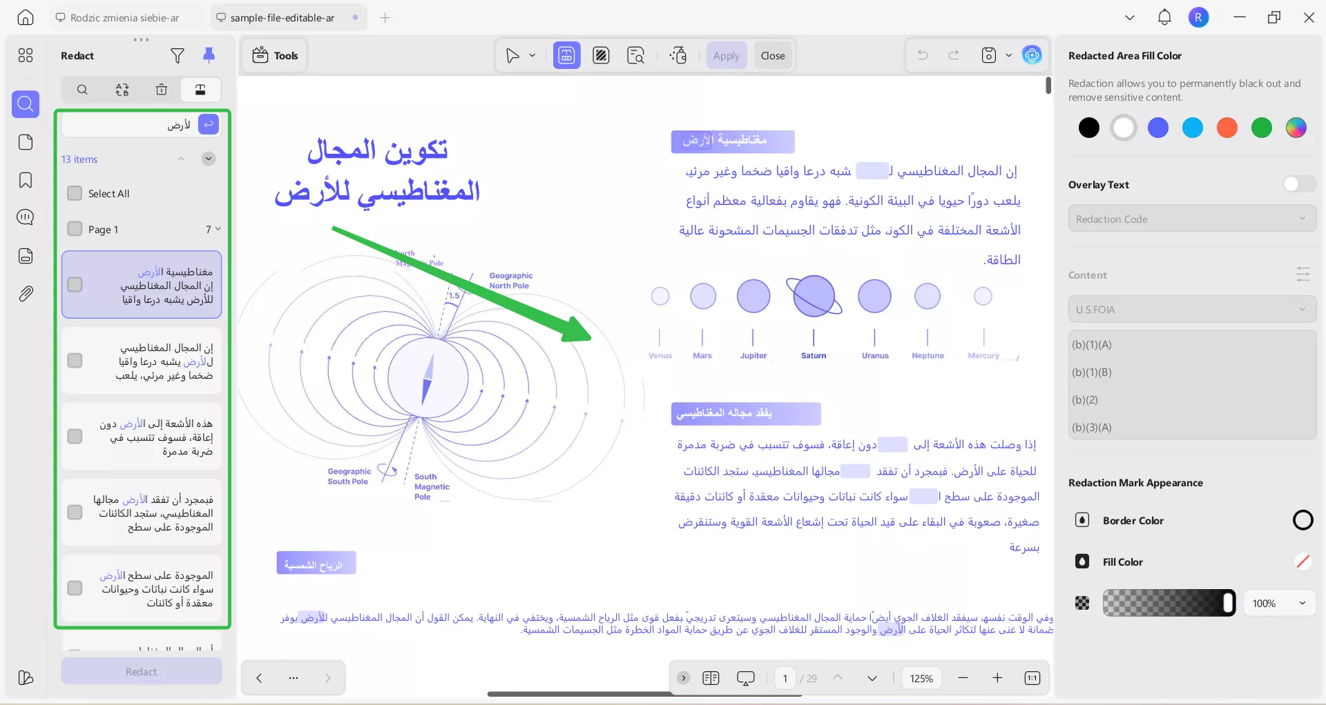Click the Apply button
Image resolution: width=1326 pixels, height=705 pixels.
coord(727,55)
